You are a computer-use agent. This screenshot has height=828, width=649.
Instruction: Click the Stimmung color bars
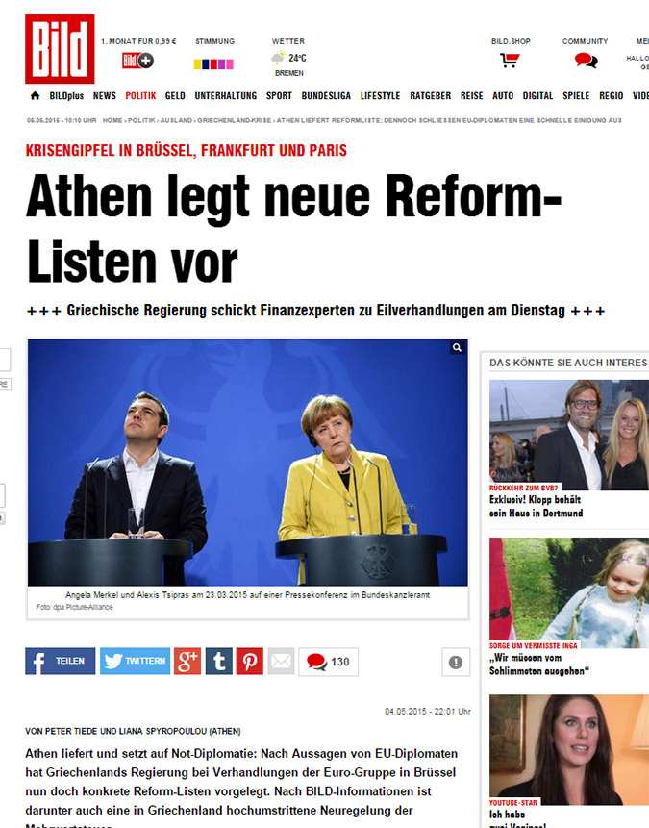click(213, 63)
